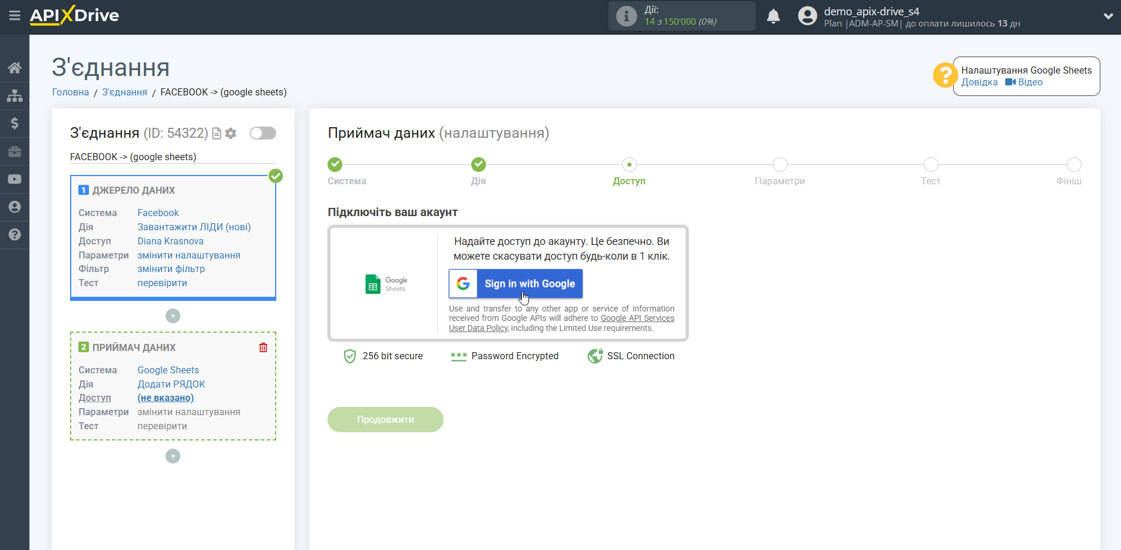
Task: Click the notifications bell icon
Action: pos(773,16)
